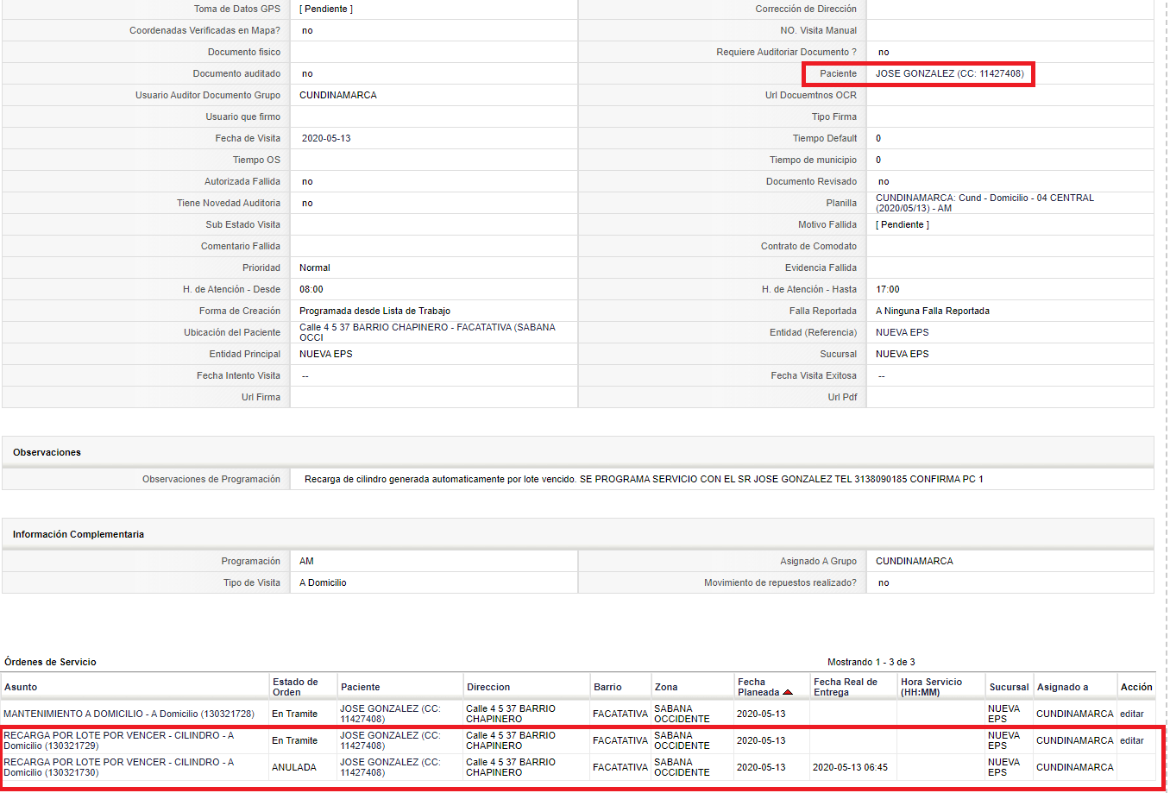1170x793 pixels.
Task: Click En Tramite status of order 130321729
Action: click(294, 740)
